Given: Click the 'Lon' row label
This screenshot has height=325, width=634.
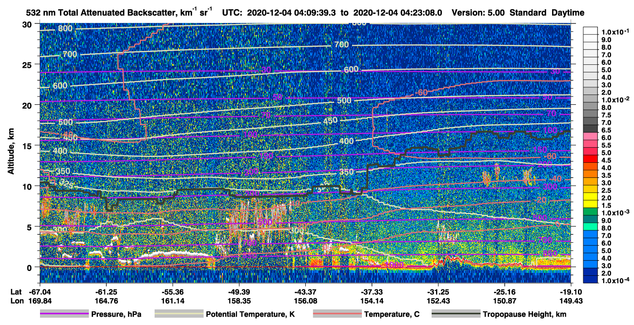Looking at the screenshot, I should (16, 301).
